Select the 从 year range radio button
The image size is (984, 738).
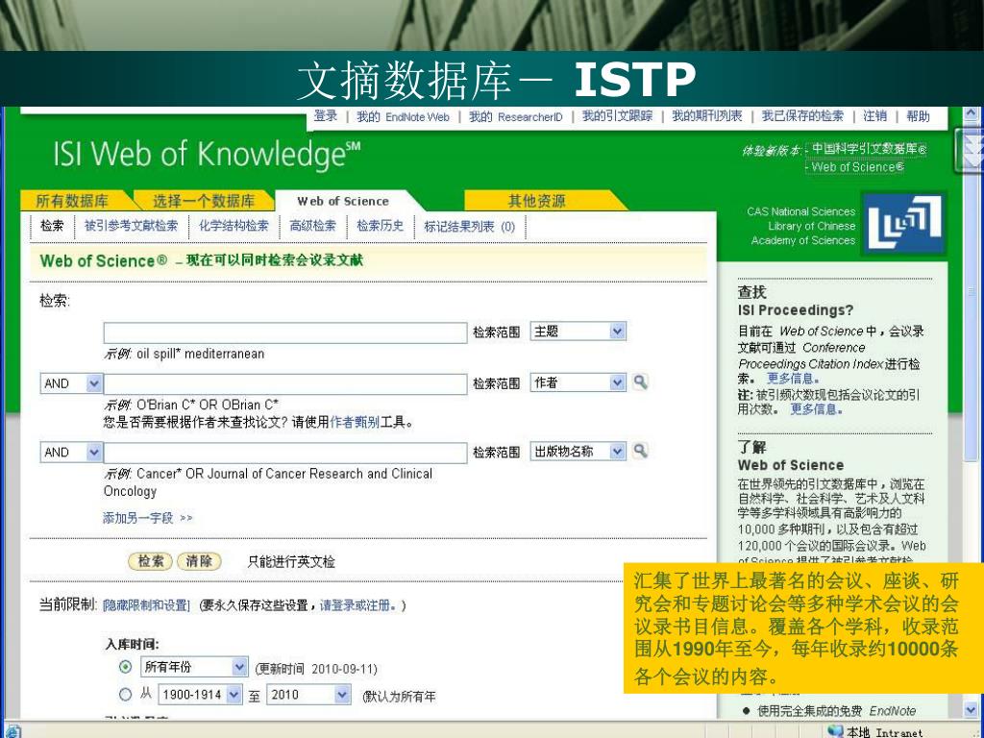[x=126, y=694]
